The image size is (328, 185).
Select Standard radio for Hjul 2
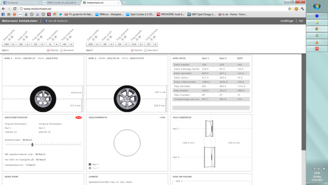point(145,50)
